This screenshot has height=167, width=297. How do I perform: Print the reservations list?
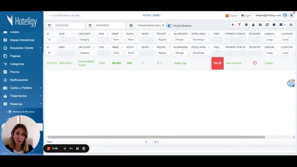click(260, 25)
